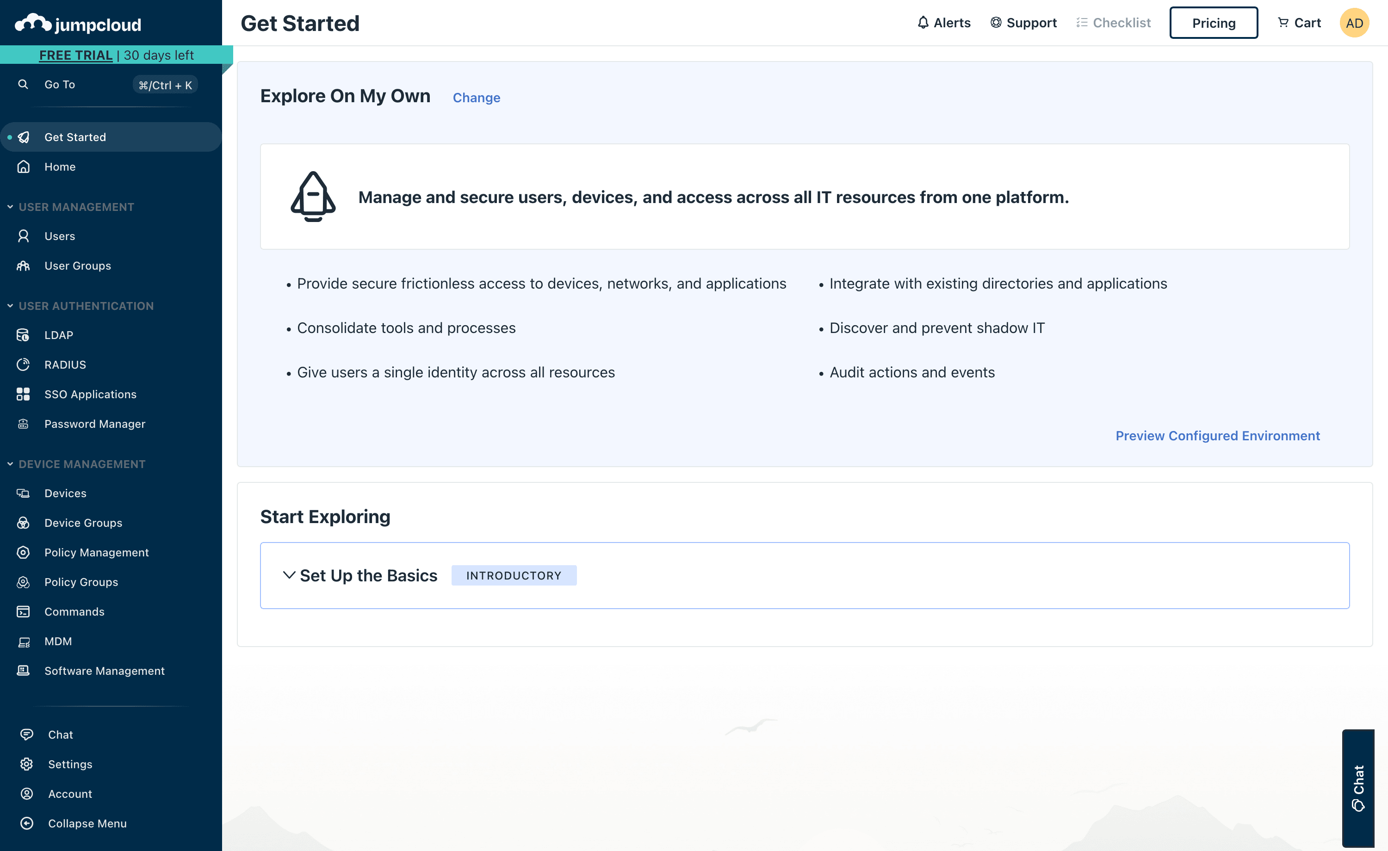Click Preview Configured Environment link
Viewport: 1388px width, 851px height.
click(1217, 436)
